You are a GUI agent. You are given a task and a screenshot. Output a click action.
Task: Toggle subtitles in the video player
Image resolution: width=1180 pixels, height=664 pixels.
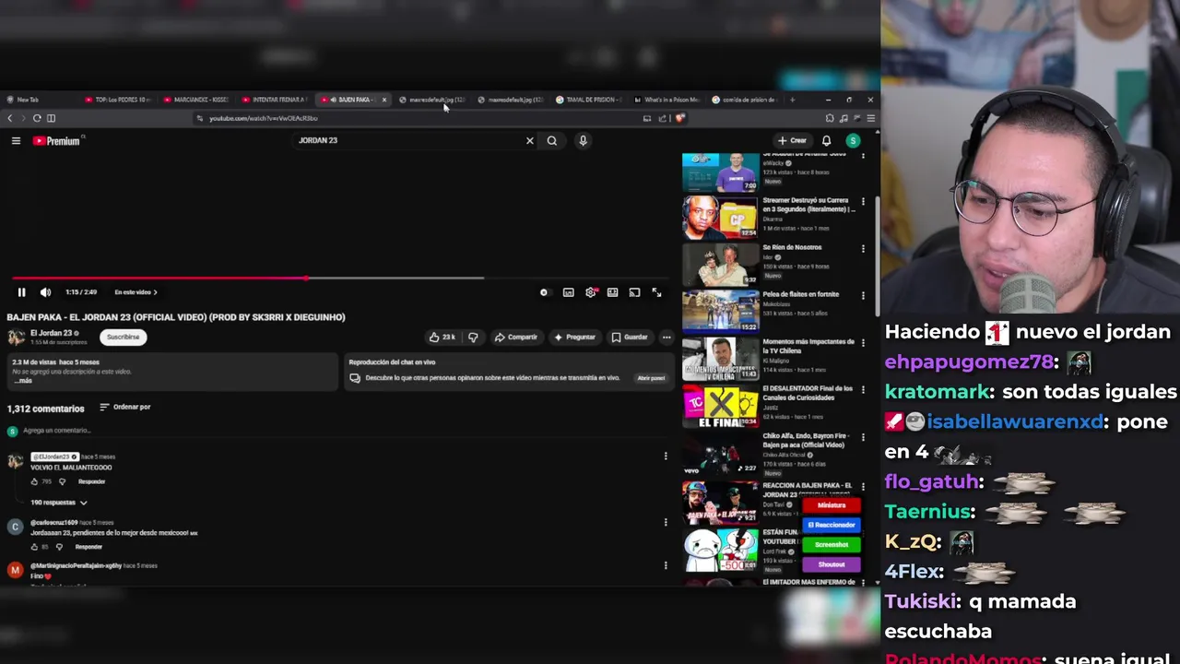pyautogui.click(x=569, y=292)
